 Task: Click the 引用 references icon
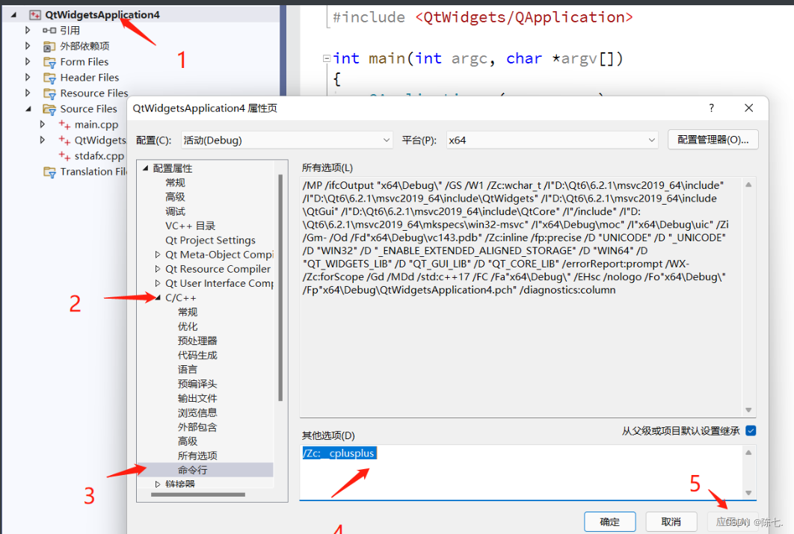pos(49,31)
